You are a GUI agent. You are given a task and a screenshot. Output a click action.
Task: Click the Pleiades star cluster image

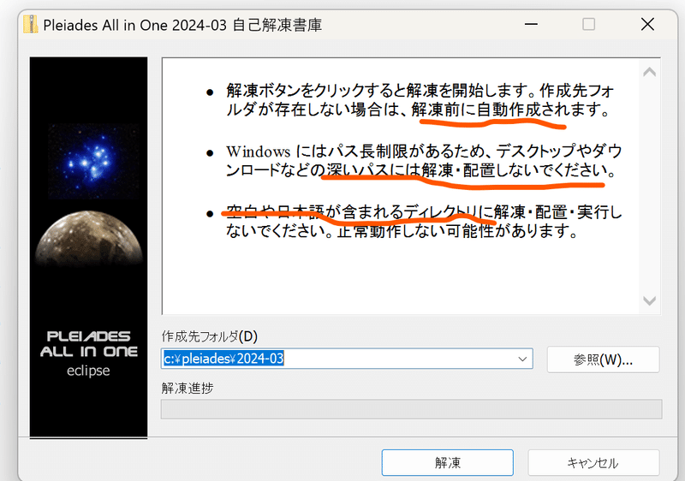[x=93, y=161]
